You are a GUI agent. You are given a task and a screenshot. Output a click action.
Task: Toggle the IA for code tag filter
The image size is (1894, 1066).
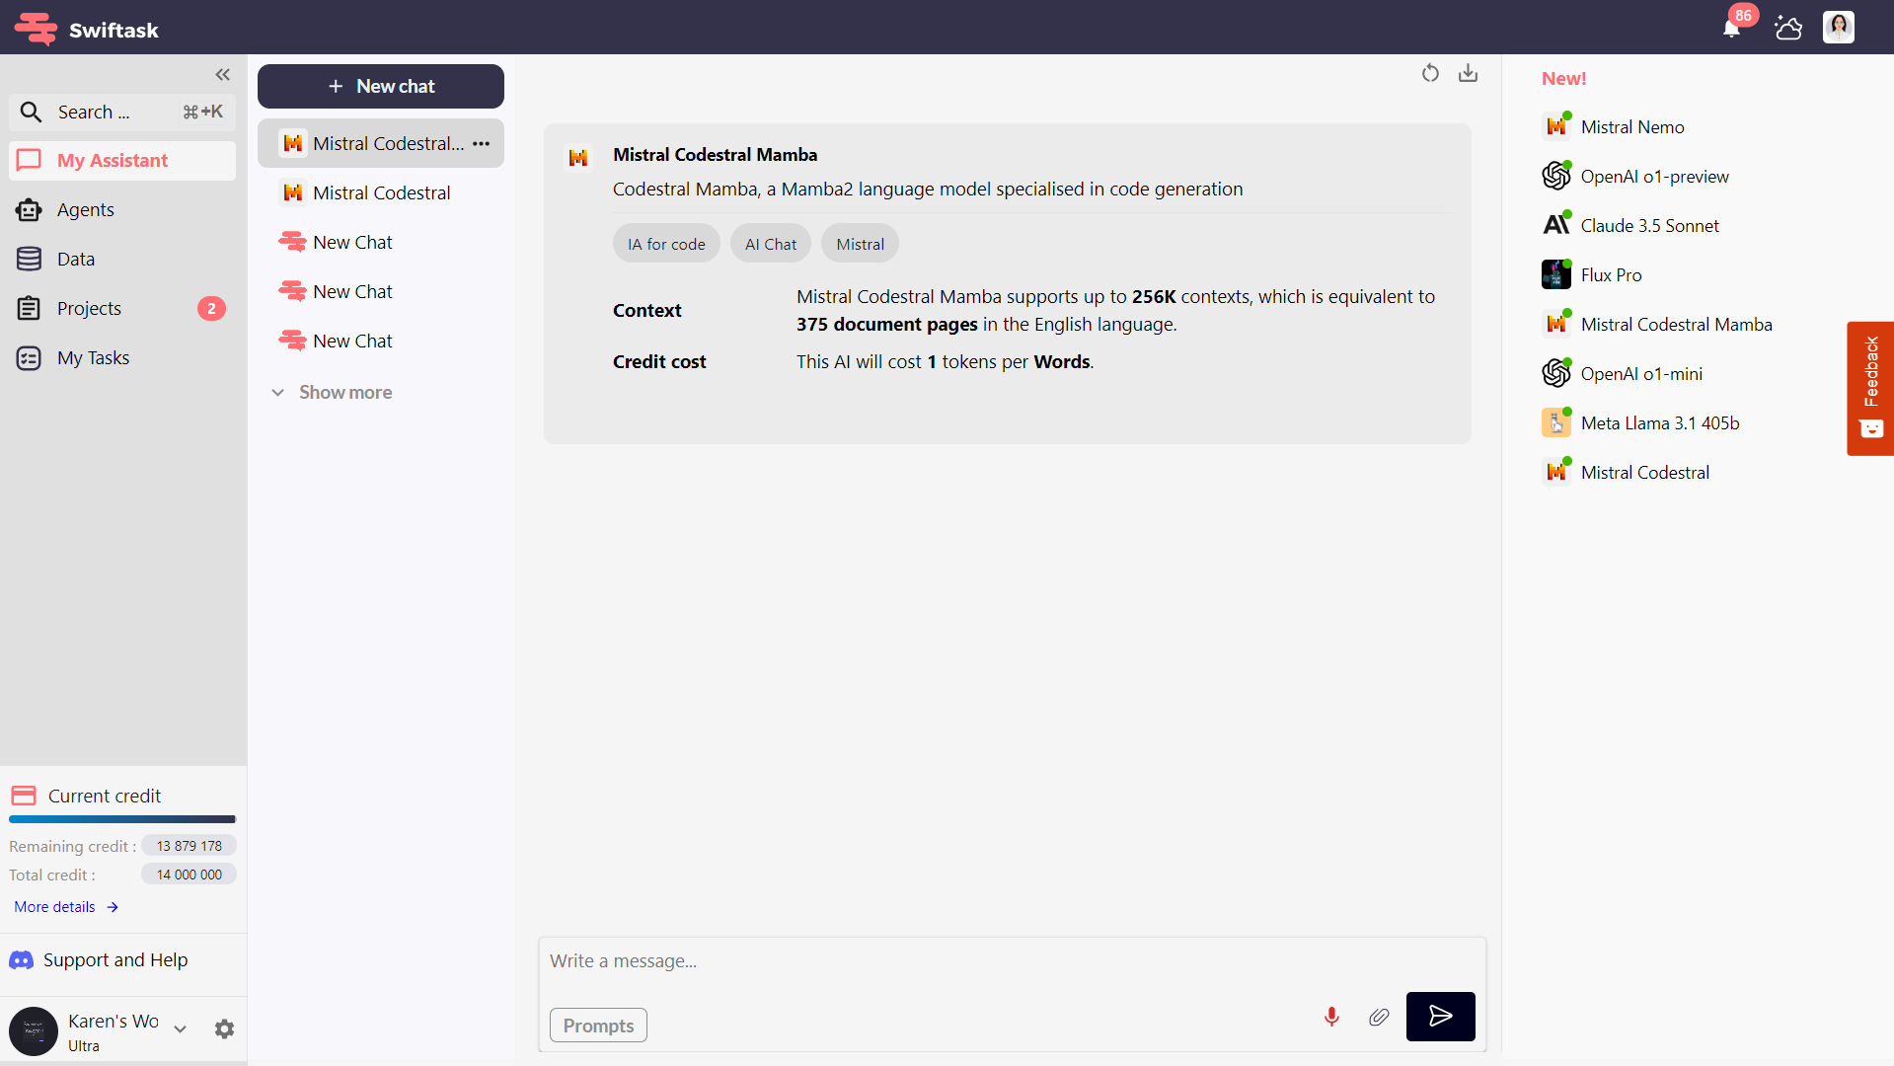pos(666,243)
